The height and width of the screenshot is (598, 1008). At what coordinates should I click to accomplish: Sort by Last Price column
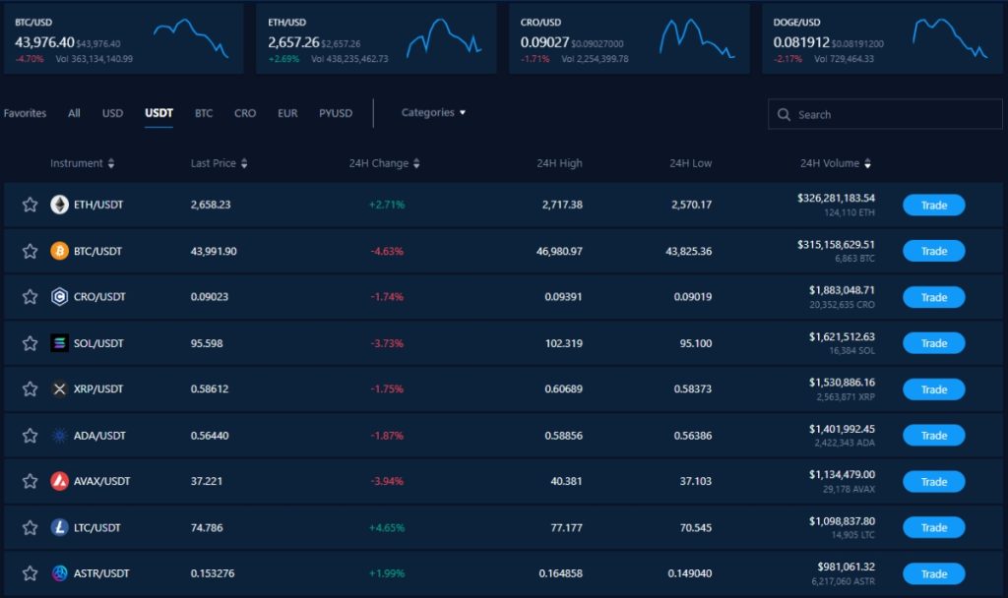click(x=214, y=163)
